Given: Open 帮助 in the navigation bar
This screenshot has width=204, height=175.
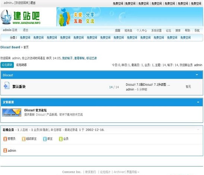Looking at the screenshot, I should tap(188, 30).
